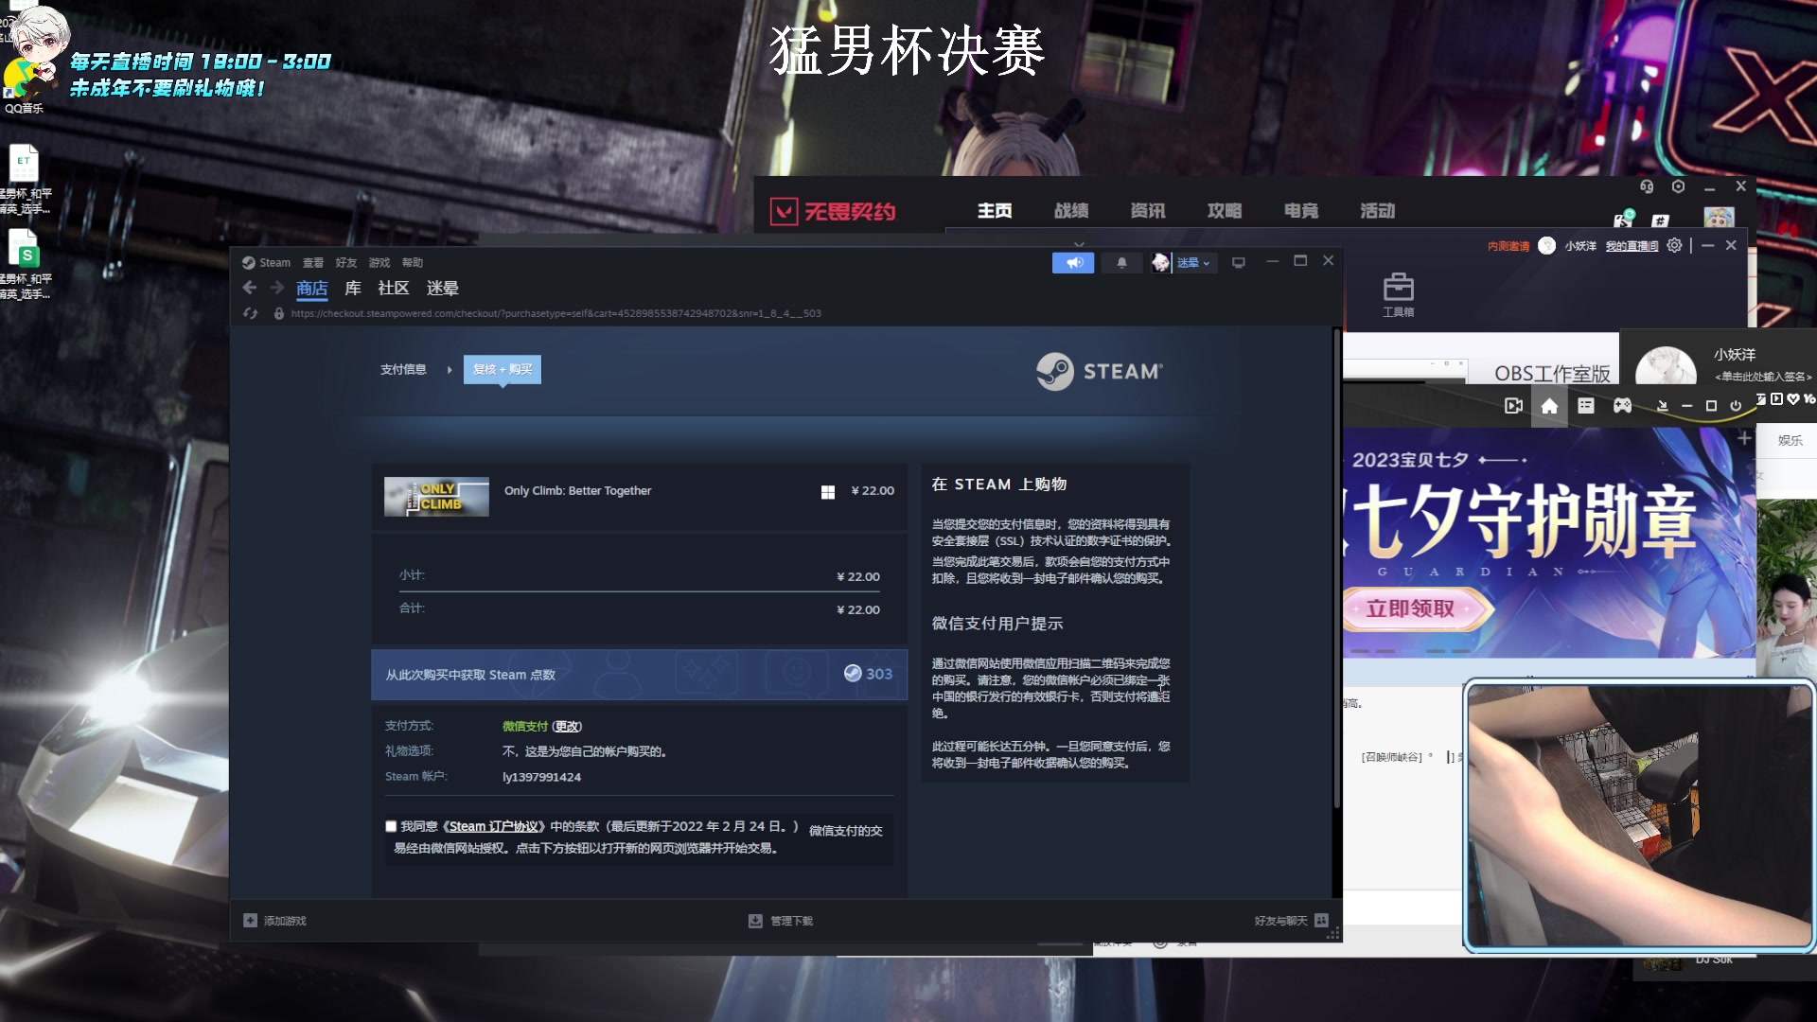Open the 好友 menu in Steam
The width and height of the screenshot is (1817, 1022).
pyautogui.click(x=346, y=262)
